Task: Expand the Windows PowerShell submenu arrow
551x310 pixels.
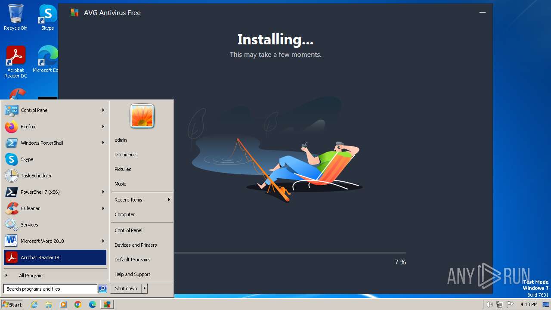Action: click(103, 143)
